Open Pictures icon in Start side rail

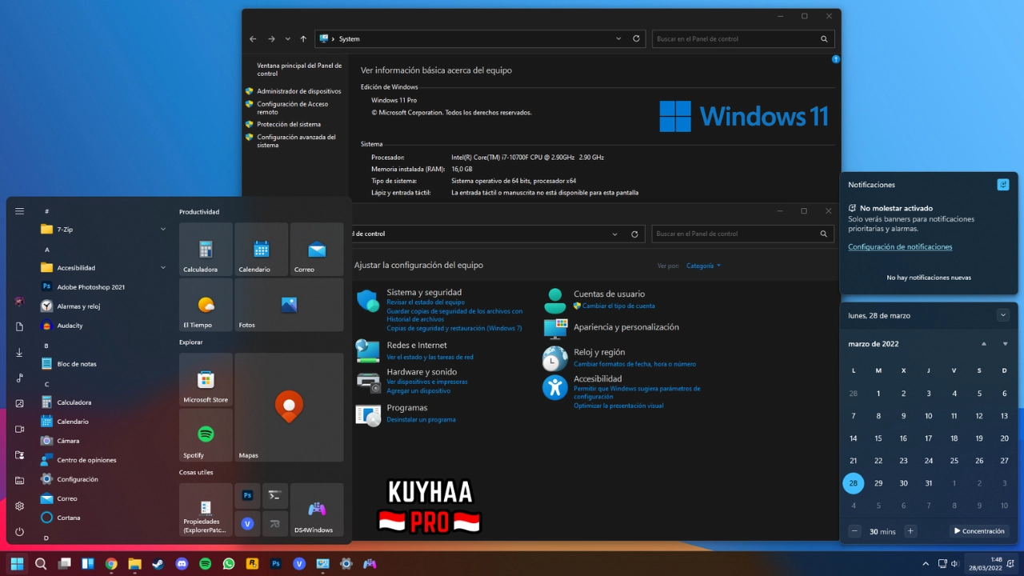pos(19,404)
